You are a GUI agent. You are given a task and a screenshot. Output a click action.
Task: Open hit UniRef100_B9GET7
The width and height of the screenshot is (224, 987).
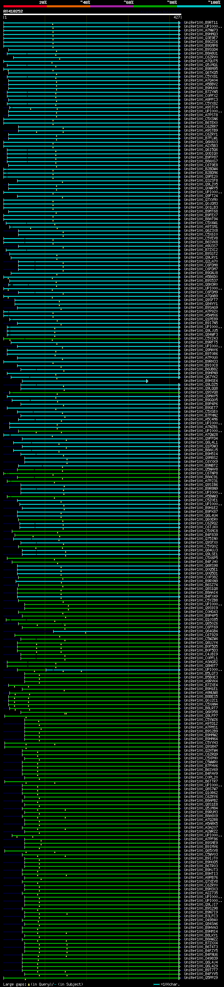coord(201,408)
